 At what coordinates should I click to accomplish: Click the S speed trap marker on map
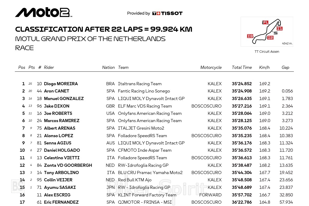(276, 33)
